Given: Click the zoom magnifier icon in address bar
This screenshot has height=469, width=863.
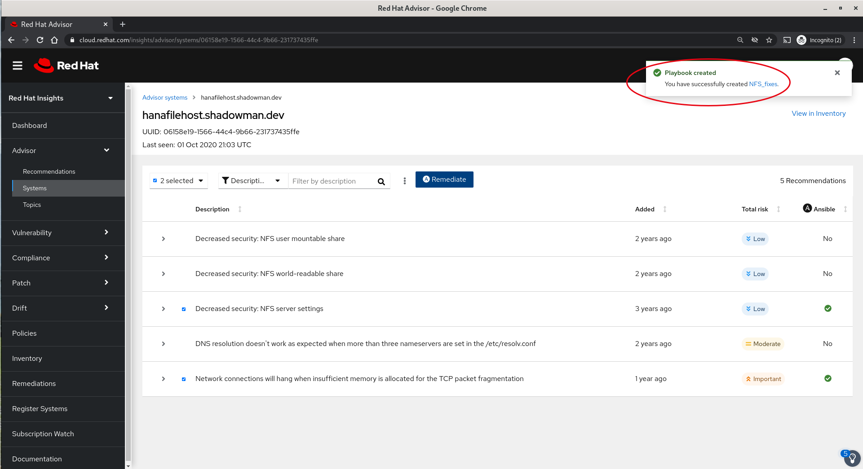Looking at the screenshot, I should click(x=740, y=40).
